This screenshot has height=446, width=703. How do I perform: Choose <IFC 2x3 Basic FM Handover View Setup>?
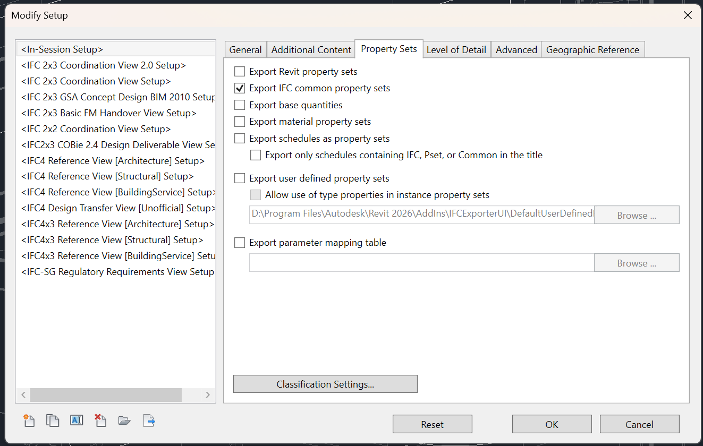click(116, 113)
